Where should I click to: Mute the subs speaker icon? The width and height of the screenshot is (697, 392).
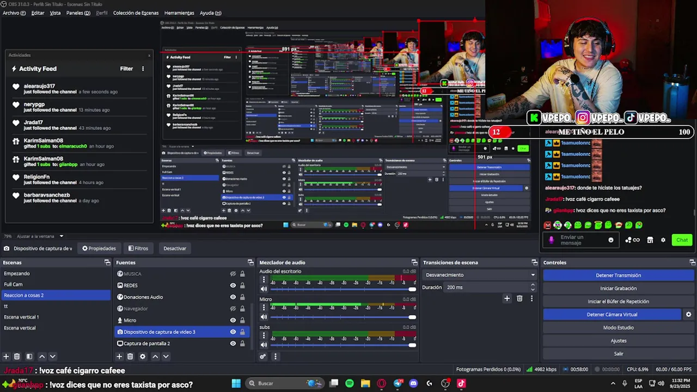click(264, 345)
